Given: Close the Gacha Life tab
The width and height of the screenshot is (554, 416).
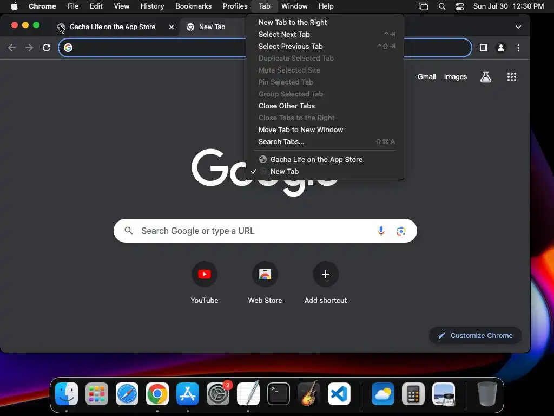Looking at the screenshot, I should (x=172, y=27).
